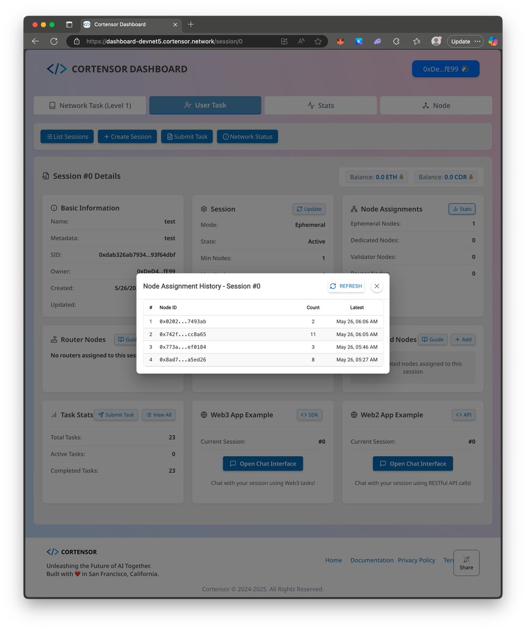Click the 0.0 ETH balance badge

(377, 177)
